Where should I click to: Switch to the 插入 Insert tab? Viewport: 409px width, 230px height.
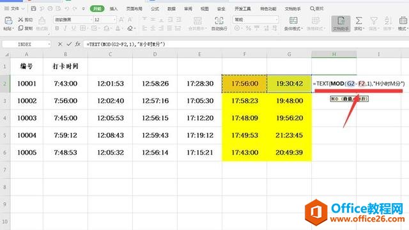(x=114, y=8)
